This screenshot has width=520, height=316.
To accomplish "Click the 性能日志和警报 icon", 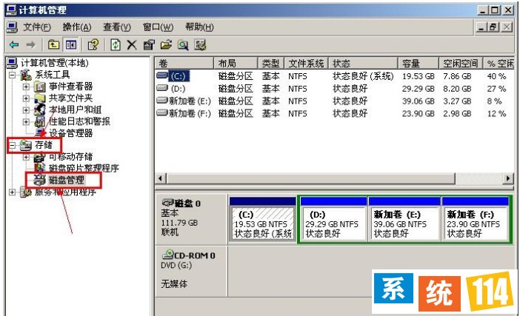I will [40, 121].
